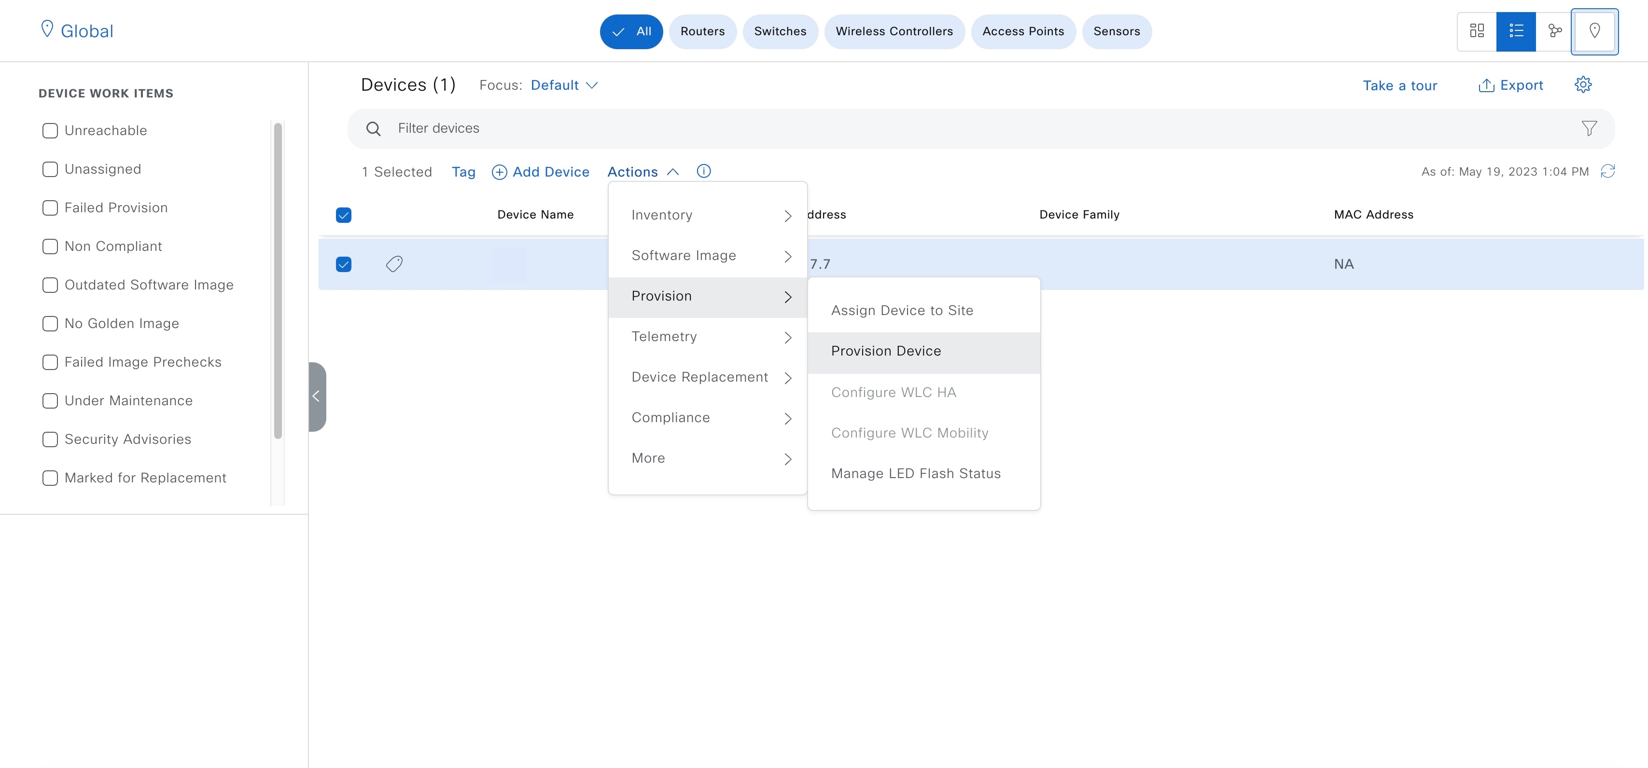Collapse the Actions dropdown menu
The height and width of the screenshot is (768, 1648).
coord(642,172)
